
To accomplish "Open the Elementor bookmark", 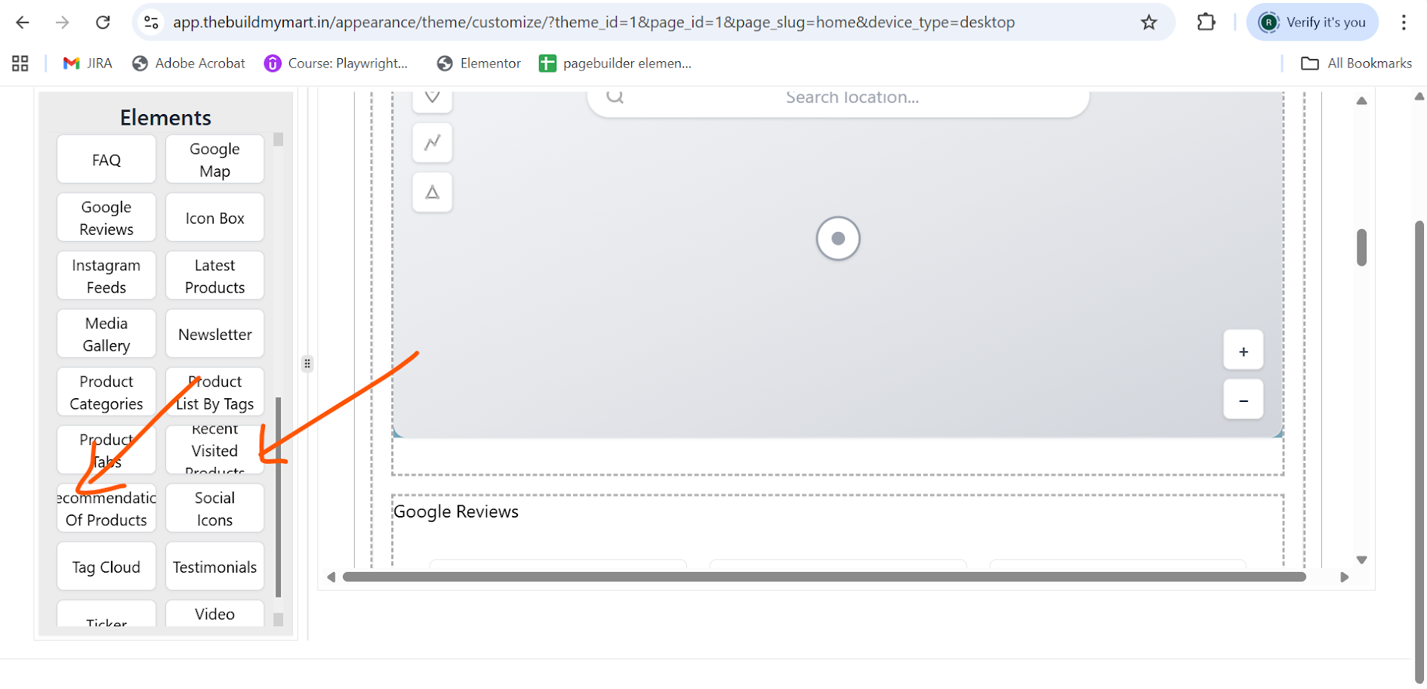I will (479, 63).
